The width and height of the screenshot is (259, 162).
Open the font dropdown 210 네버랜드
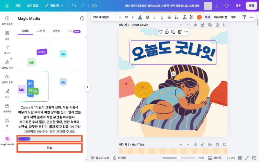click(104, 17)
